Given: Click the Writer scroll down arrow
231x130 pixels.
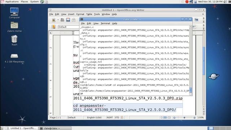Looking at the screenshot, I should (204, 106).
